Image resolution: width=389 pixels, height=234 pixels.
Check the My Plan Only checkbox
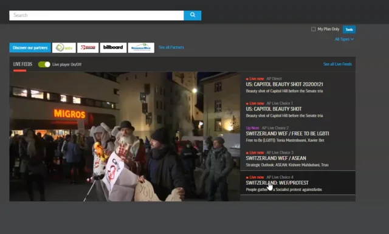pyautogui.click(x=314, y=29)
